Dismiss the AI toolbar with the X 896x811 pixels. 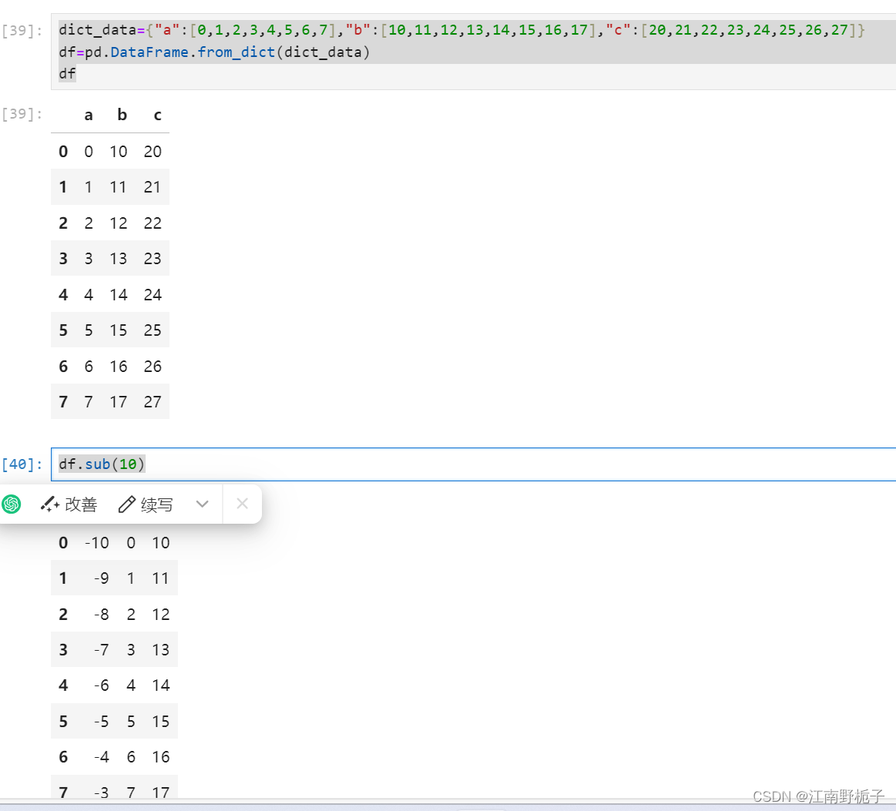(242, 504)
